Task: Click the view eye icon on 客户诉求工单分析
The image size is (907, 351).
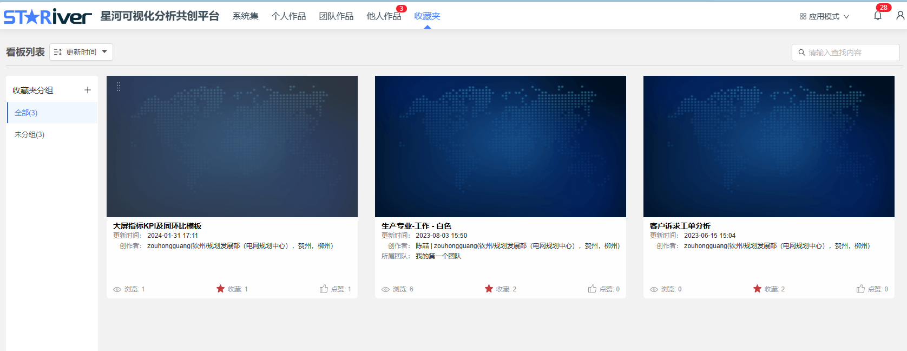Action: click(x=654, y=289)
